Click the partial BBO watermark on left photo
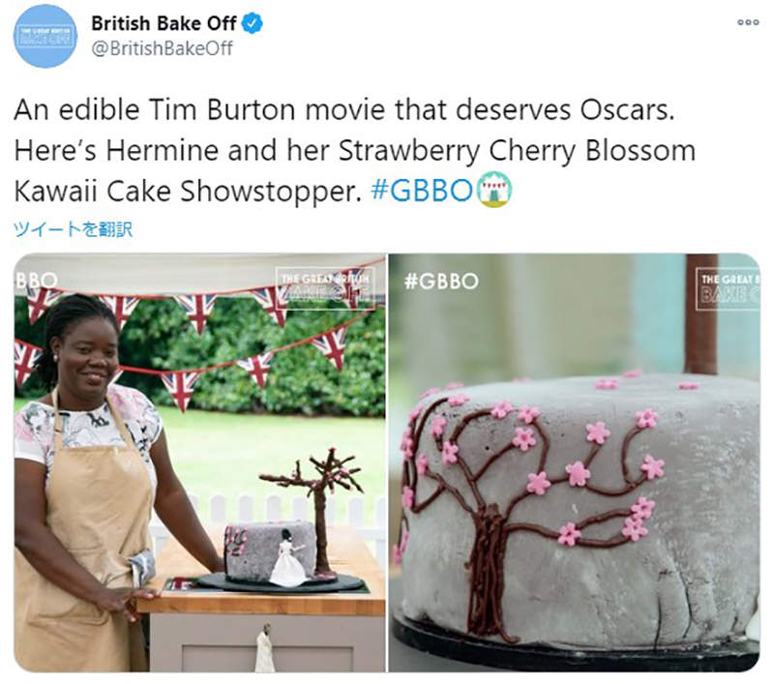774x684 pixels. [36, 281]
